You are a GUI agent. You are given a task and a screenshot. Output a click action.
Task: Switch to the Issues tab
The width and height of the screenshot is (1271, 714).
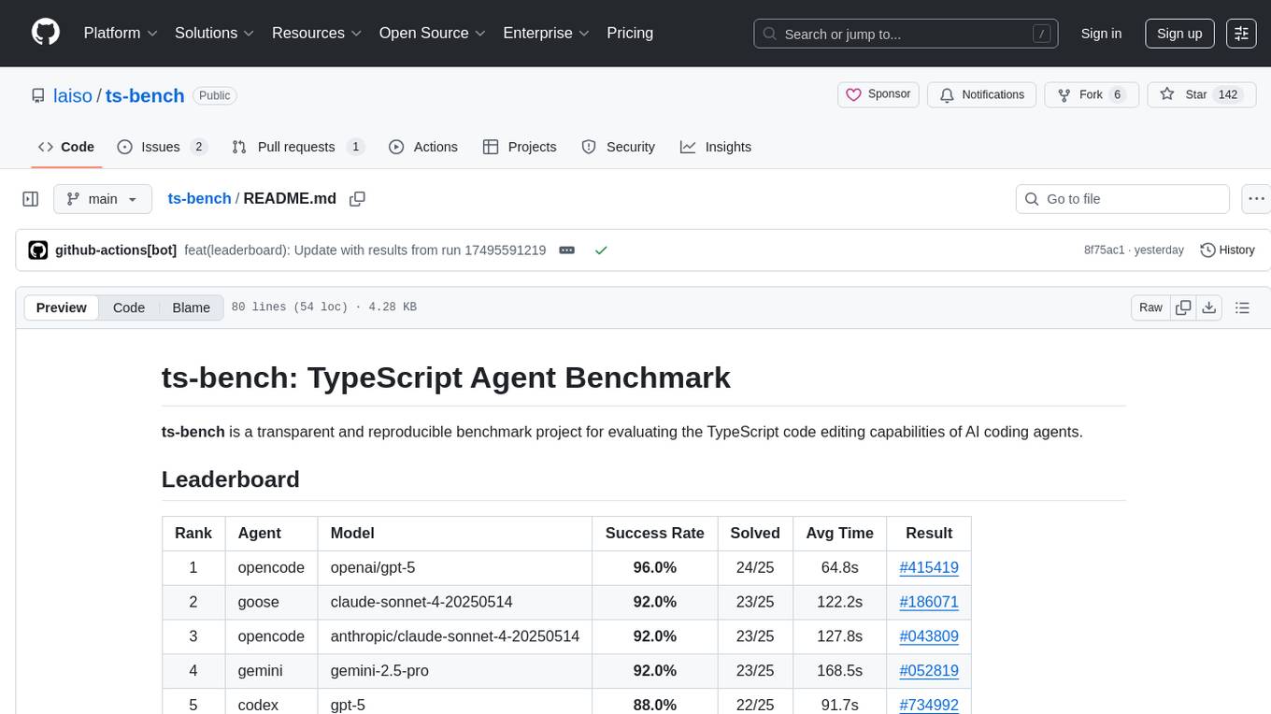162,147
